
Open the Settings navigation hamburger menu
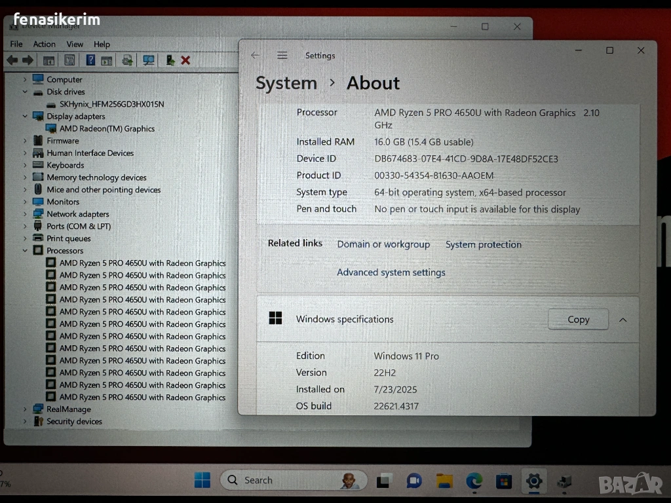282,56
